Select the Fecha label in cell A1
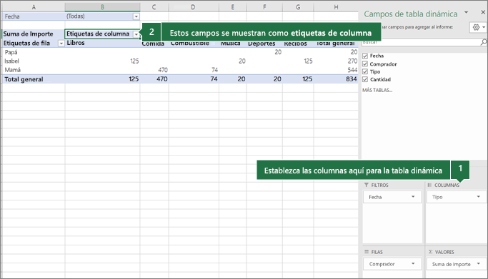 click(12, 16)
